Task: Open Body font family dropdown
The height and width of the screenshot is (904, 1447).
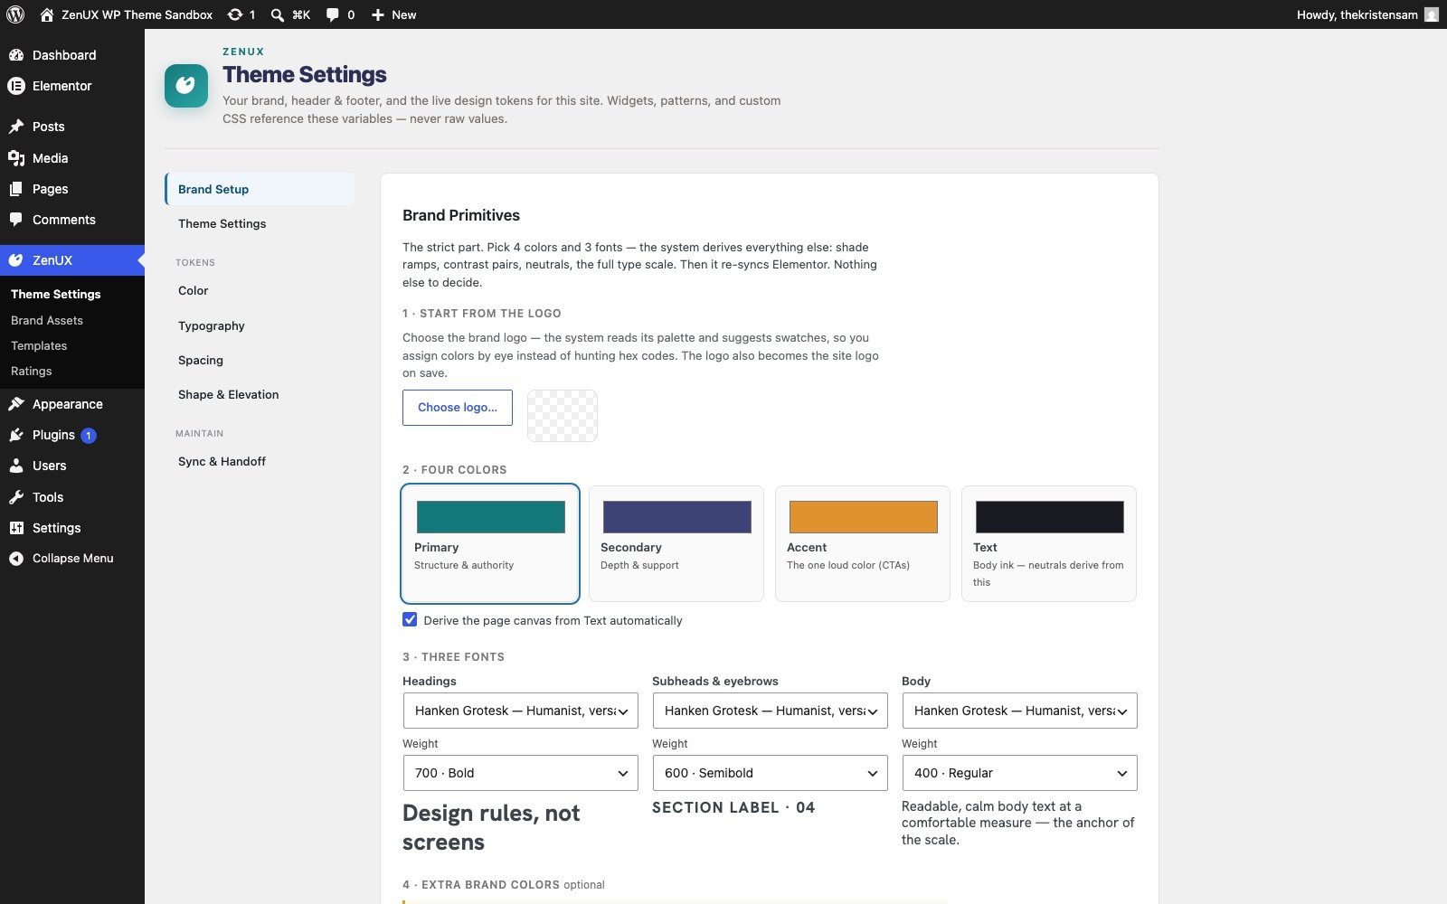Action: pos(1020,711)
